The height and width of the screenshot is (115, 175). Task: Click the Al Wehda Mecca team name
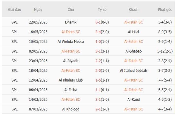pos(71,41)
